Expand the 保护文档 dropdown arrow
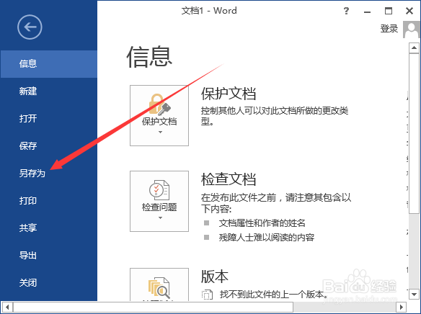Screen dimensions: 421x314 pyautogui.click(x=160, y=133)
